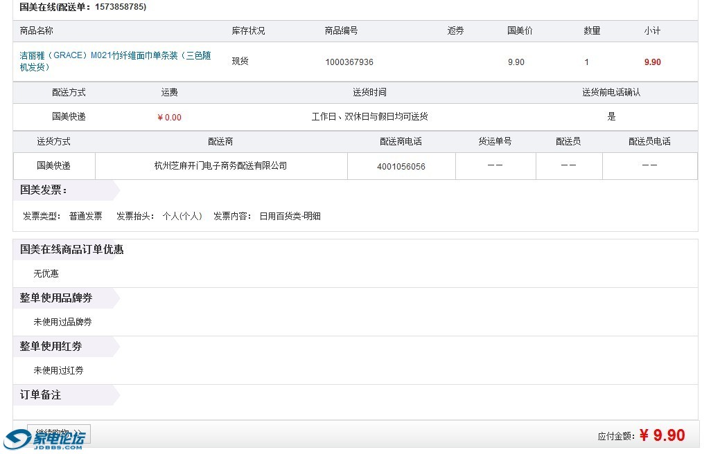Click the 小计 column header

652,30
